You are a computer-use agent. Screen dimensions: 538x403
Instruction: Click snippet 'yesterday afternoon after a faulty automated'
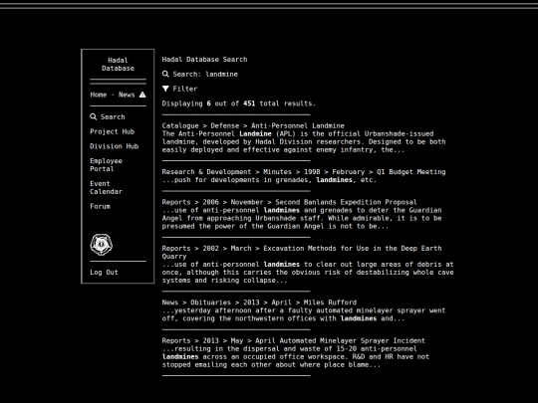[x=304, y=314]
